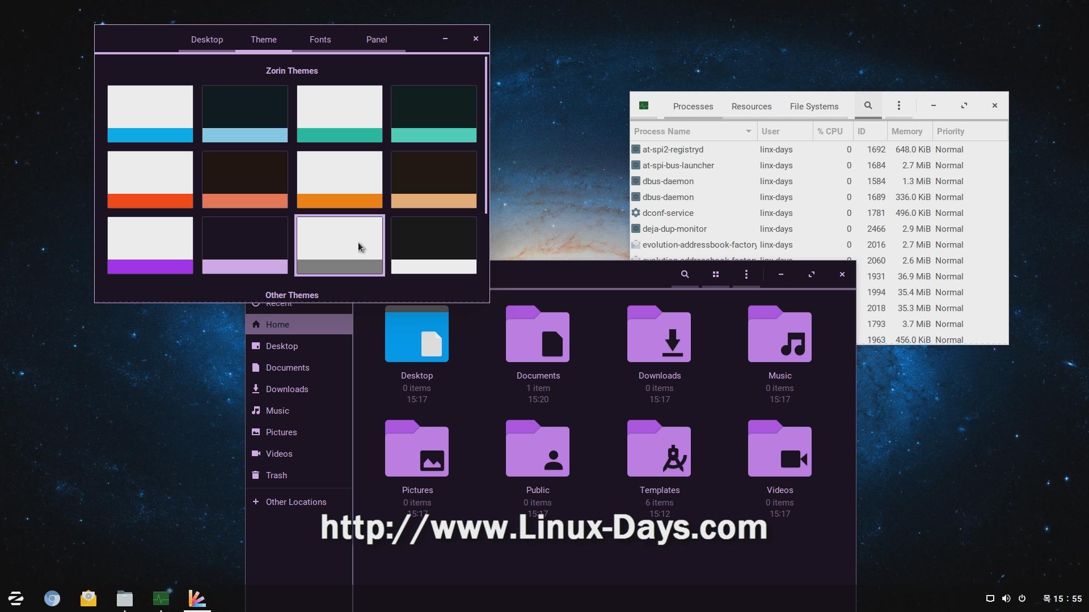
Task: Select Pictures in Files sidebar
Action: pyautogui.click(x=299, y=432)
